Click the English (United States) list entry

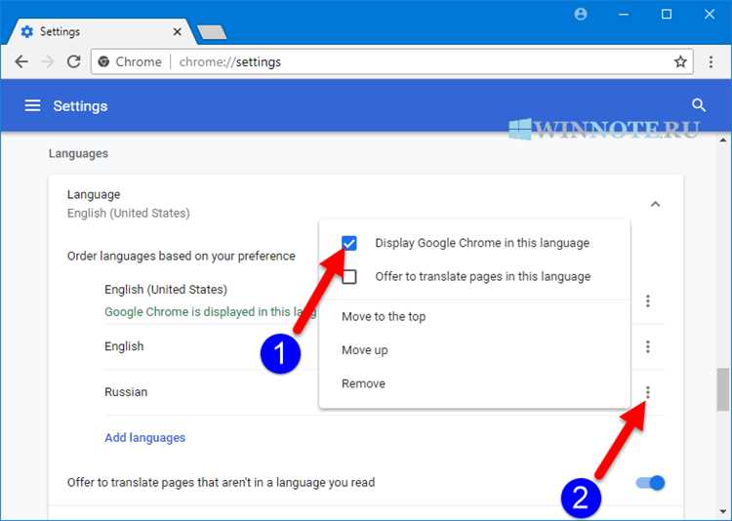[166, 290]
